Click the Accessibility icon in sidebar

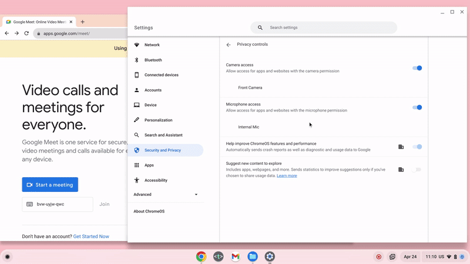pos(137,180)
